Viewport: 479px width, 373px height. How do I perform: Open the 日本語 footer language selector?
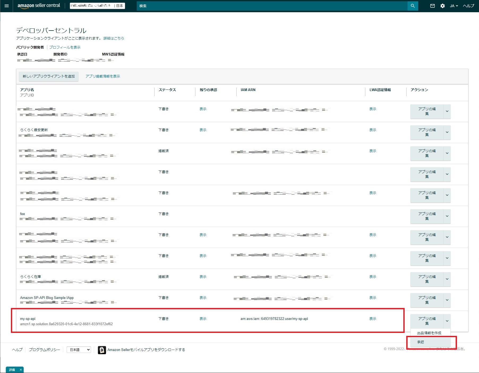pos(79,349)
